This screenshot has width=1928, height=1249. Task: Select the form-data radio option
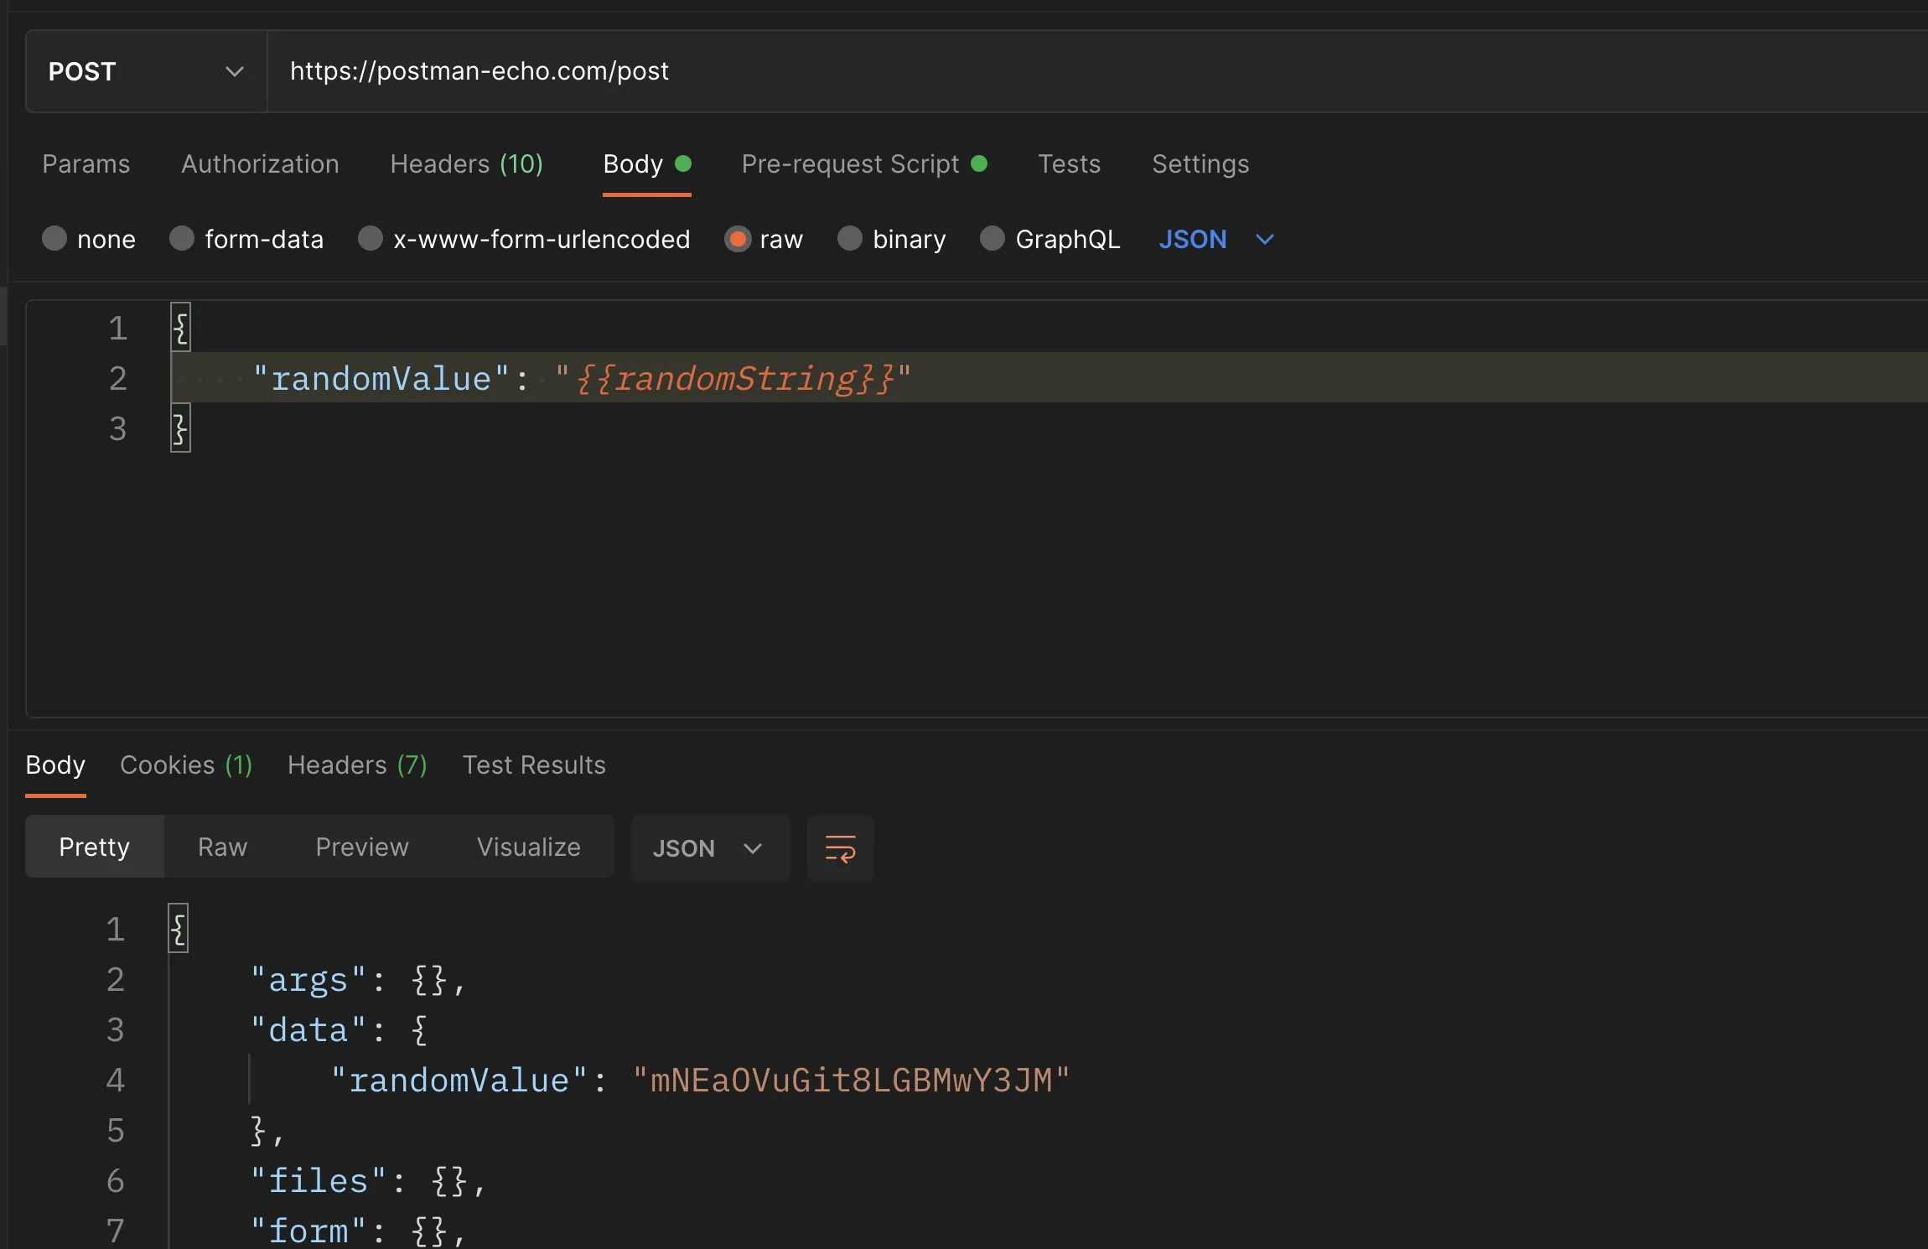coord(182,239)
